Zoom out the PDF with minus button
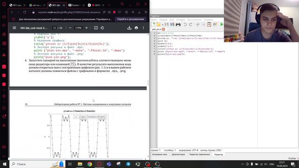This screenshot has width=299, height=168. [70, 28]
